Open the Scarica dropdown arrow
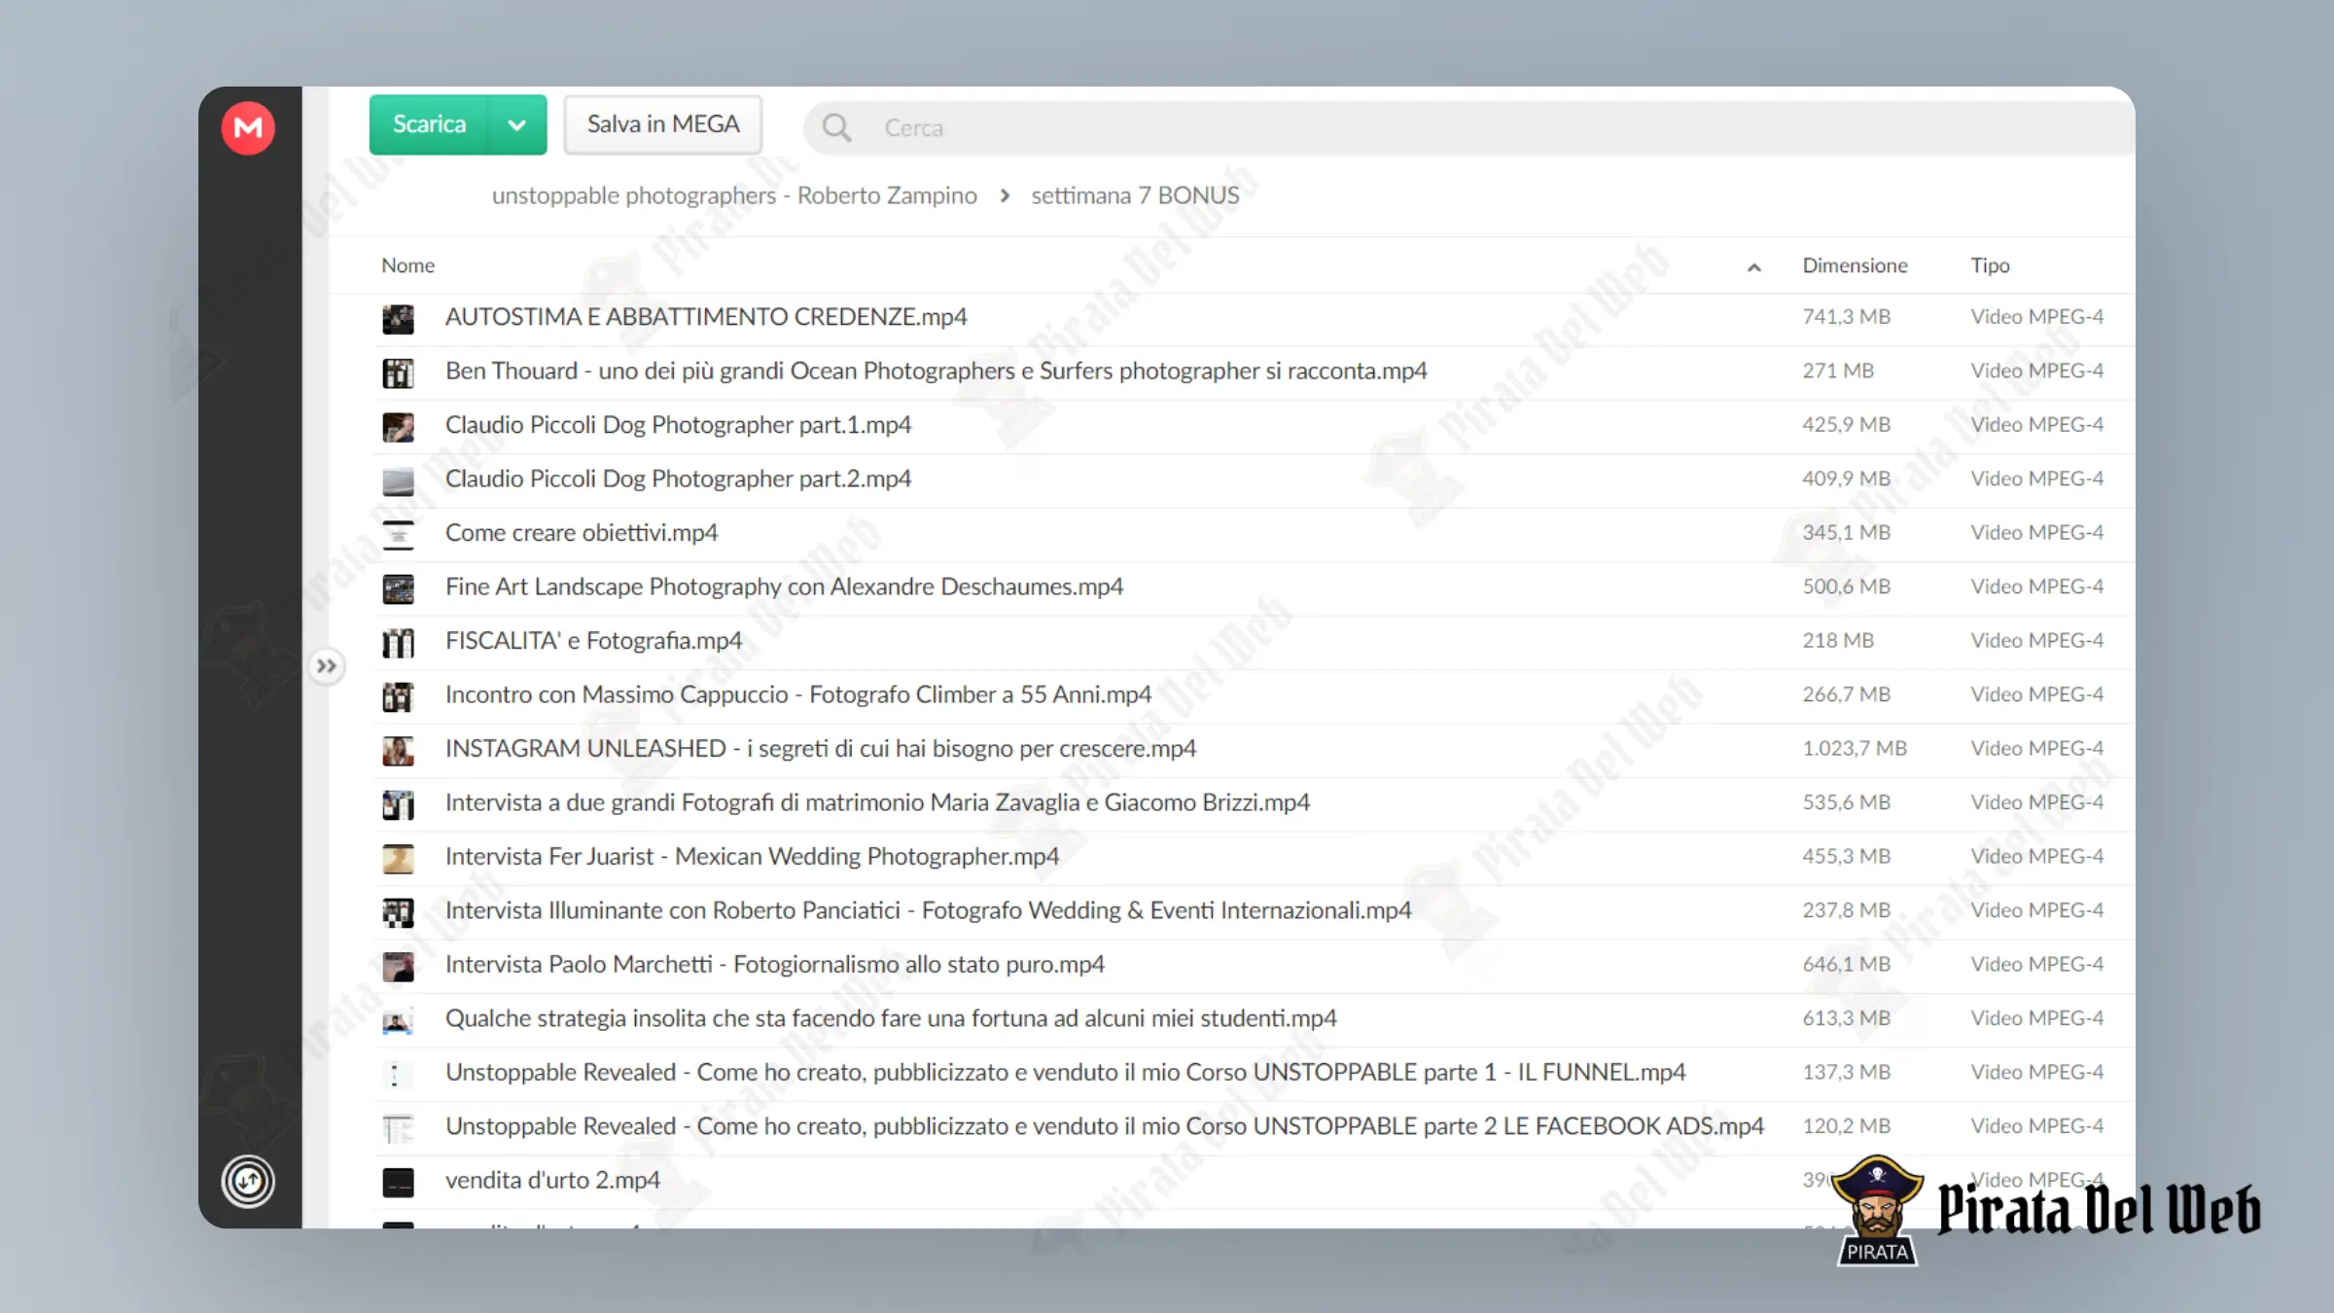The width and height of the screenshot is (2334, 1313). click(517, 124)
